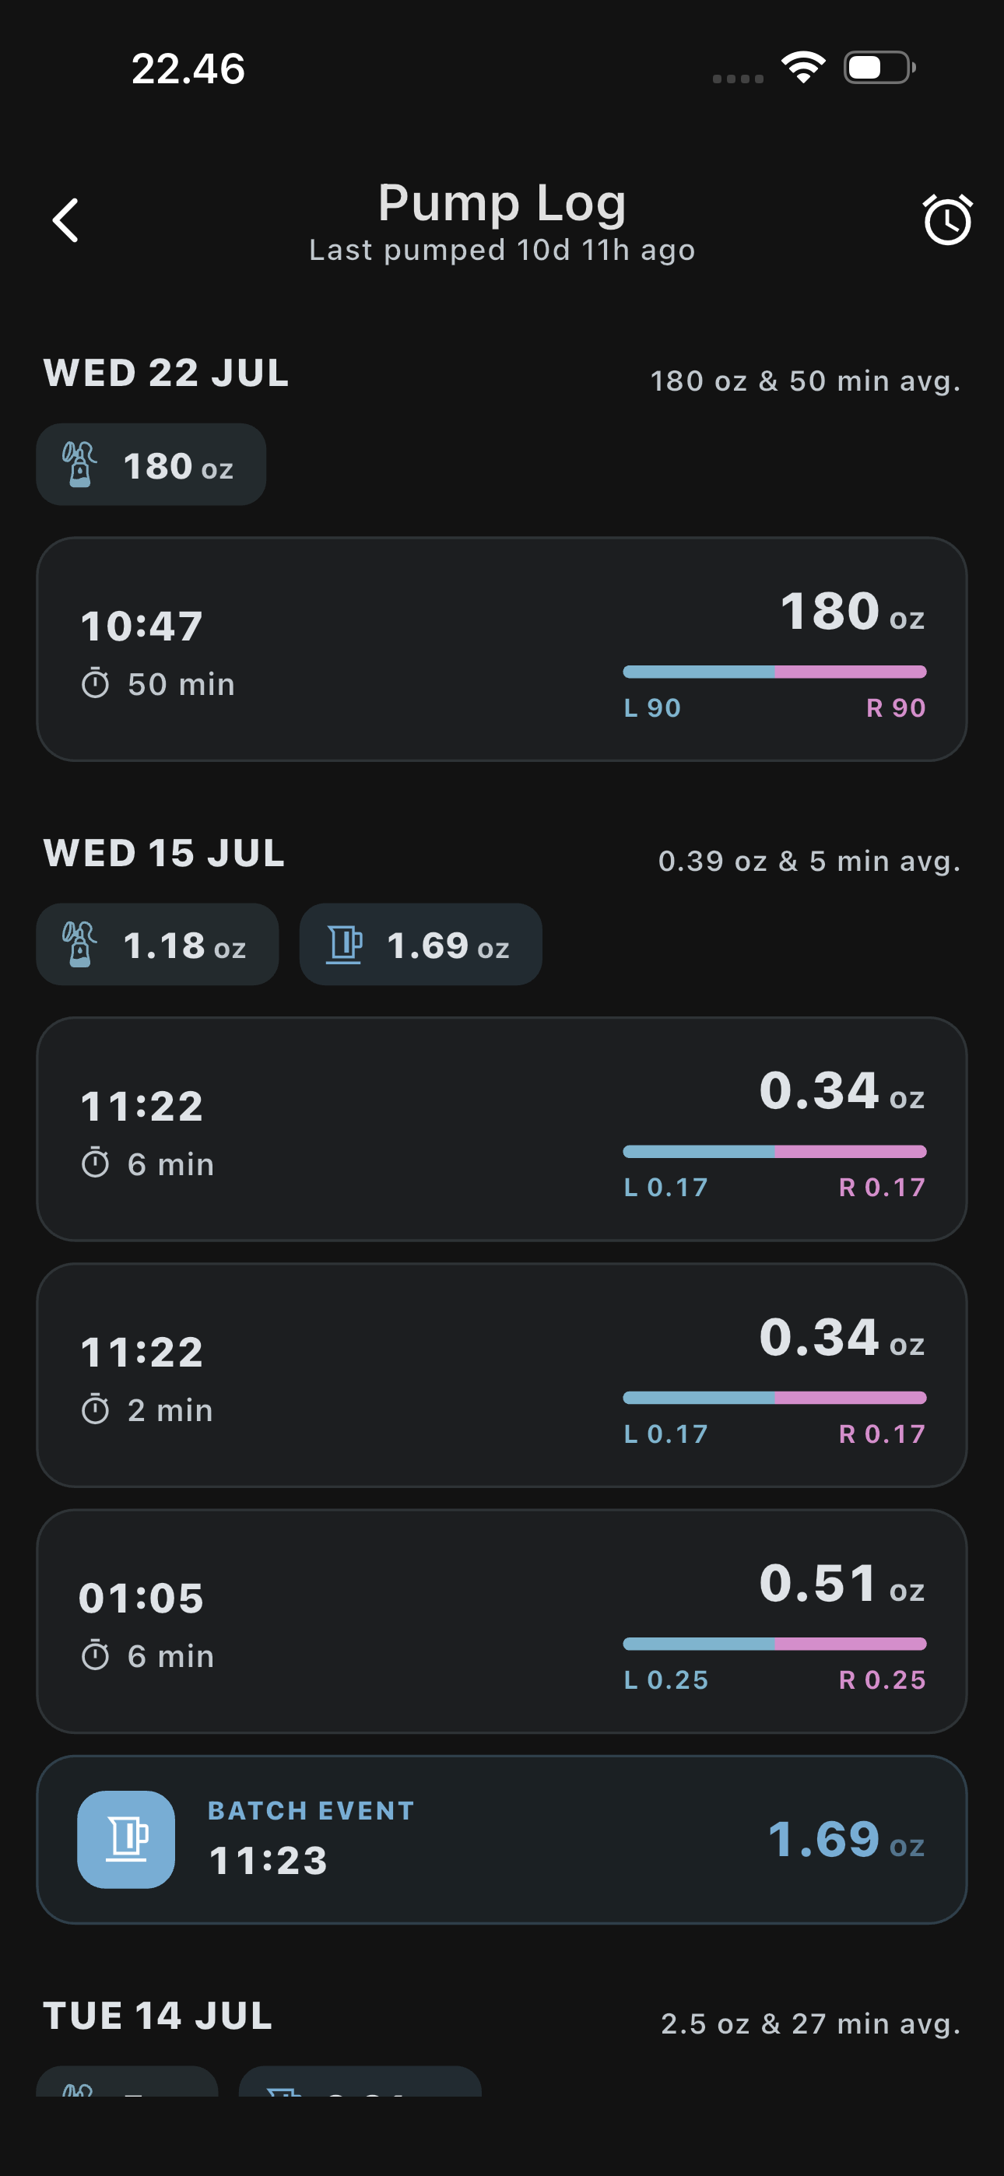Open the 10:47 pump entry of 180 oz
The width and height of the screenshot is (1004, 2176).
click(502, 649)
